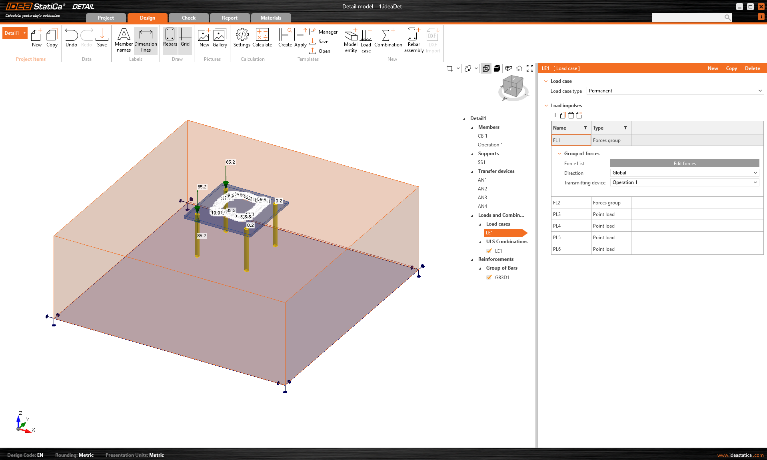Click the Edit forces button
The height and width of the screenshot is (460, 767).
pos(684,163)
